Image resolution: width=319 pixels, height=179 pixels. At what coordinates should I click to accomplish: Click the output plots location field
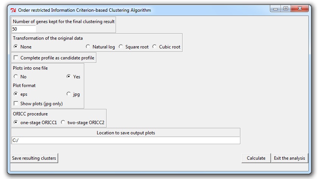click(125, 140)
